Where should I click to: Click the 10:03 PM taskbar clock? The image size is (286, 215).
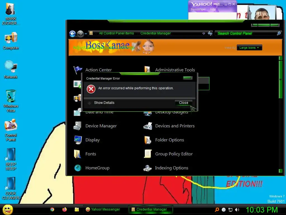click(262, 210)
